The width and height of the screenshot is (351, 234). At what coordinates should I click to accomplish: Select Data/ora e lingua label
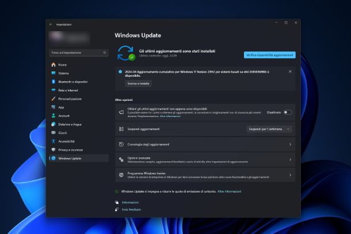point(70,124)
